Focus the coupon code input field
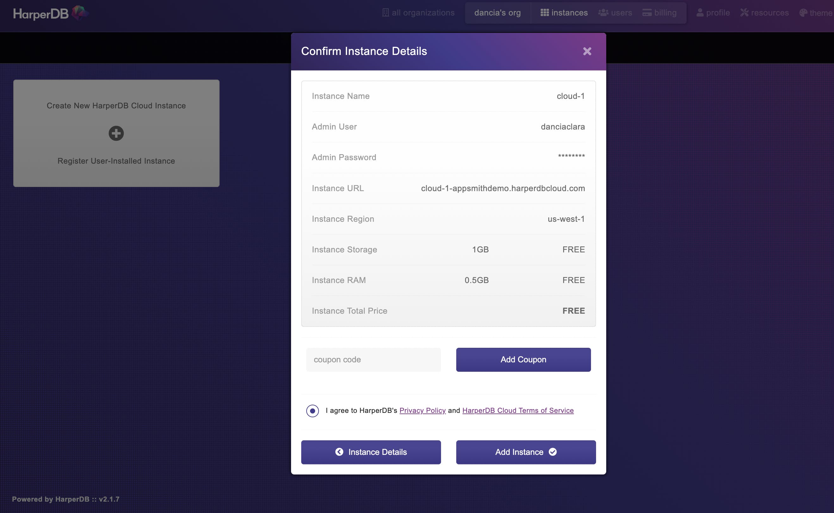 373,360
